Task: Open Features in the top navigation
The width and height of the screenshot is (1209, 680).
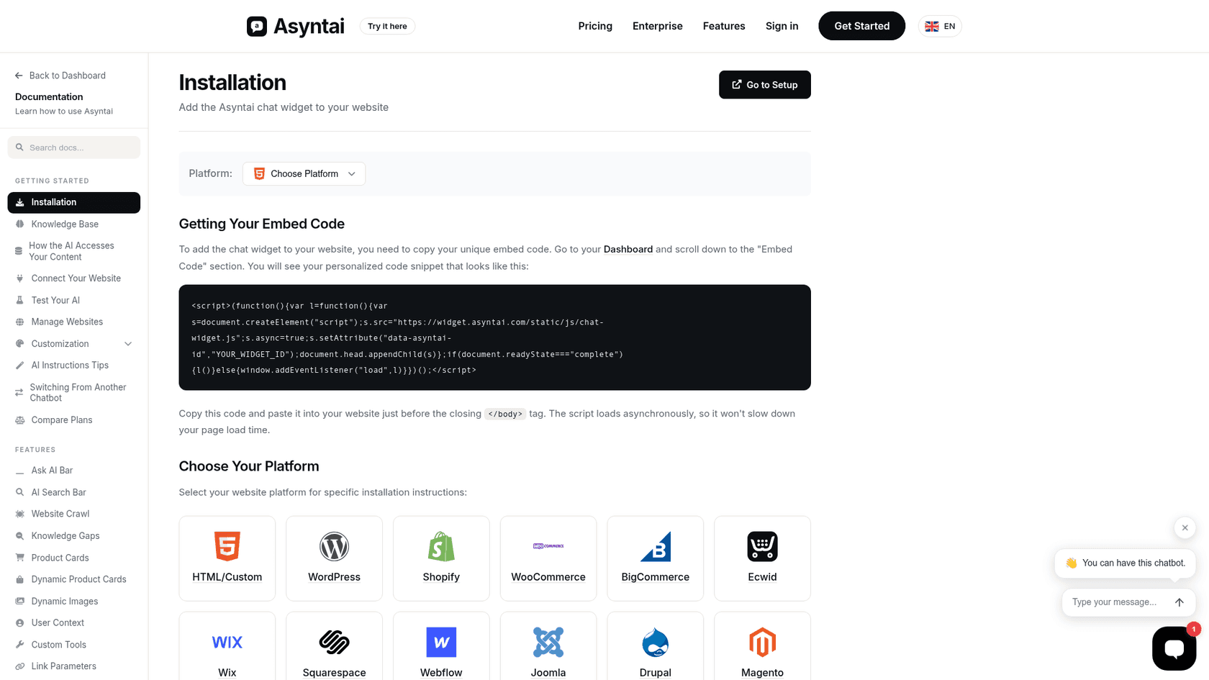Action: (724, 26)
